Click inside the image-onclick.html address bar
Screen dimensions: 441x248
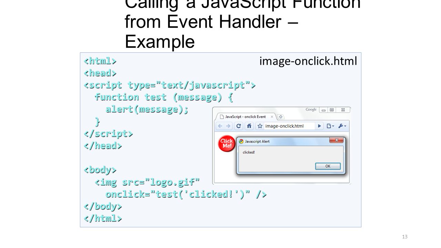[x=289, y=126]
